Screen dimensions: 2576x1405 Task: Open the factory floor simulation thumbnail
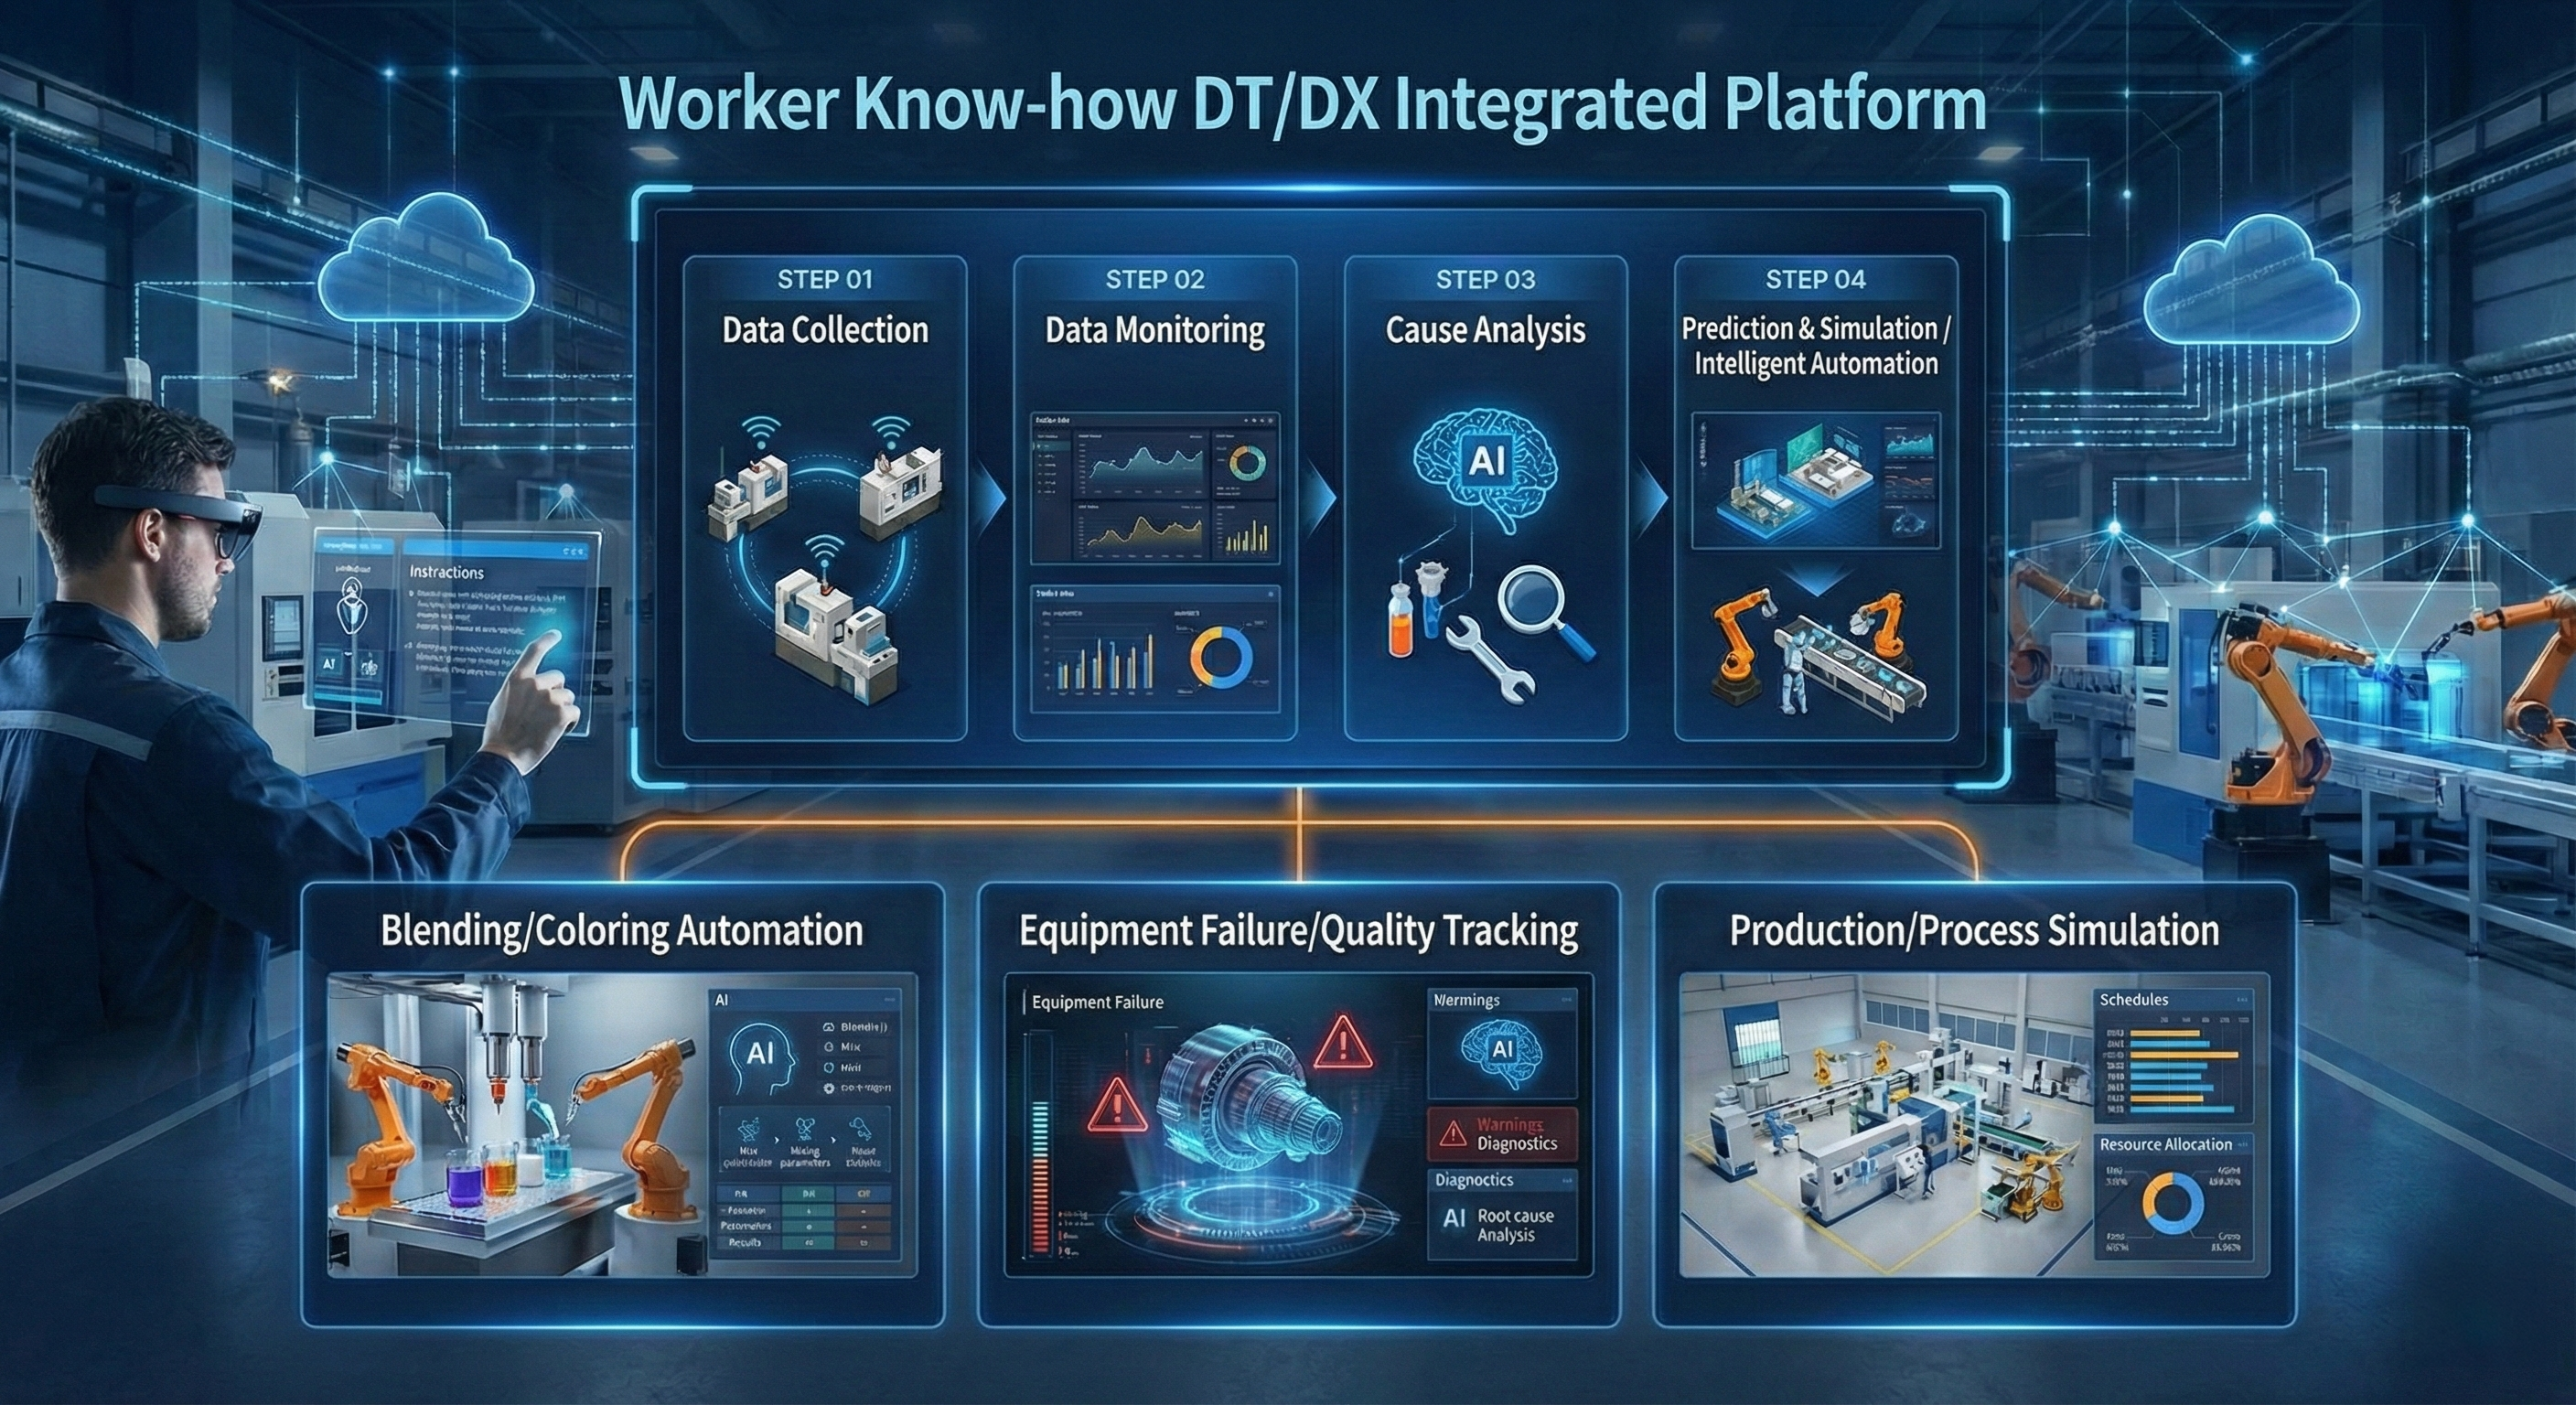1884,1125
